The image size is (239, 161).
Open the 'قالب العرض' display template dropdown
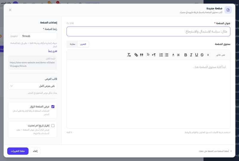tap(33, 86)
